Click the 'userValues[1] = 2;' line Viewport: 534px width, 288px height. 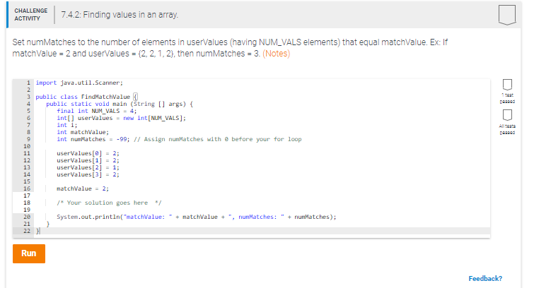coord(88,160)
